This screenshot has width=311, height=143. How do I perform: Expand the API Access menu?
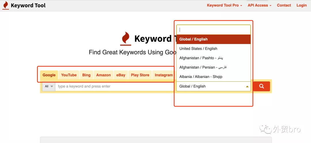(x=259, y=5)
